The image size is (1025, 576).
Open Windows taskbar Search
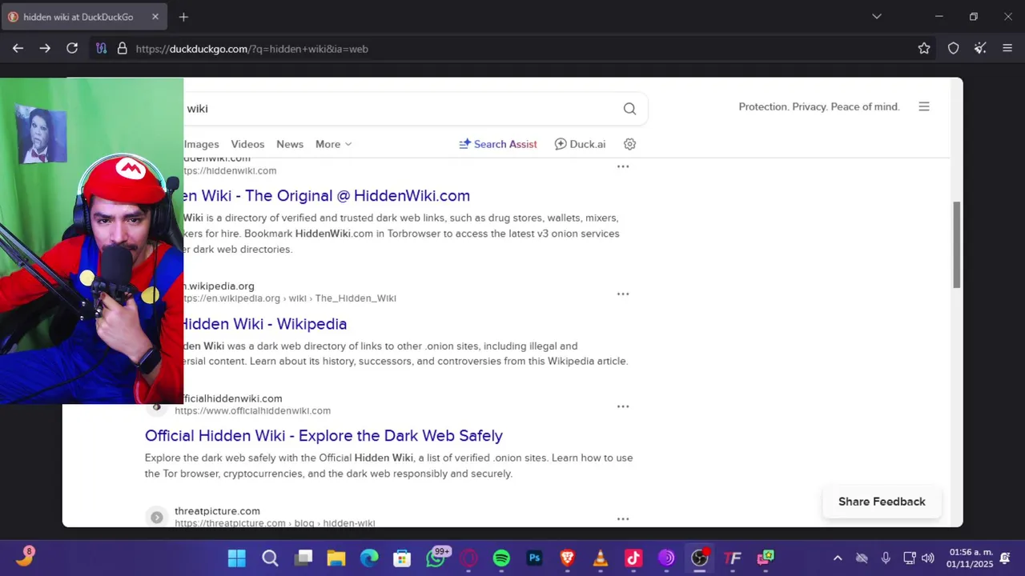click(270, 558)
